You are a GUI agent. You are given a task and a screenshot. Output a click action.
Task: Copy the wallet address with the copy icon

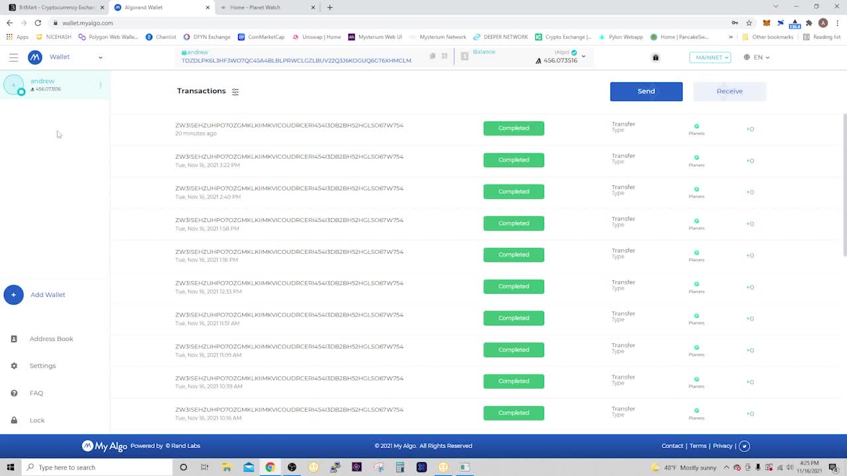[x=433, y=56]
